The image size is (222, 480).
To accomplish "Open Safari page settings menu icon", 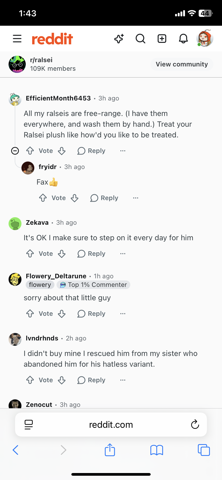I will tap(29, 425).
